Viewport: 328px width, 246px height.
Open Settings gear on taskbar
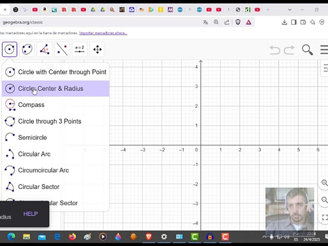click(x=164, y=237)
